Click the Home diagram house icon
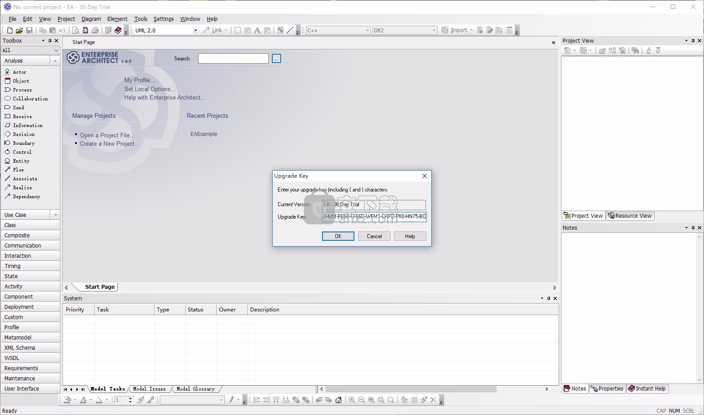704x415 pixels. (x=338, y=400)
